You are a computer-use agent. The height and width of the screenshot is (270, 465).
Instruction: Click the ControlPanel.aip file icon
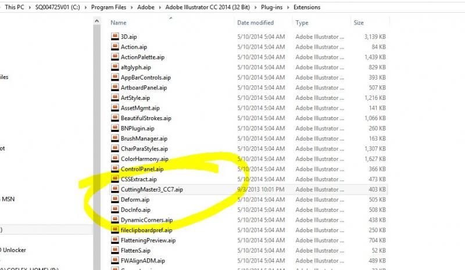click(115, 168)
